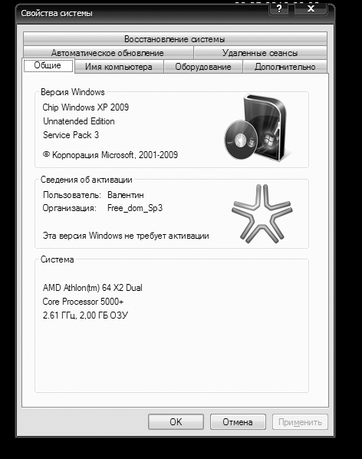Open the Оборудование tab
Viewport: 362px width, 459px height.
203,67
